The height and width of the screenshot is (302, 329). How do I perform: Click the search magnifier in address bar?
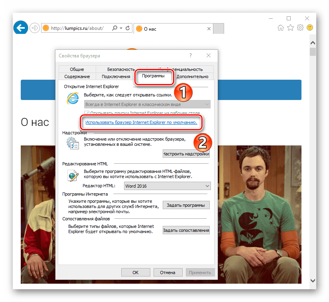tap(115, 28)
